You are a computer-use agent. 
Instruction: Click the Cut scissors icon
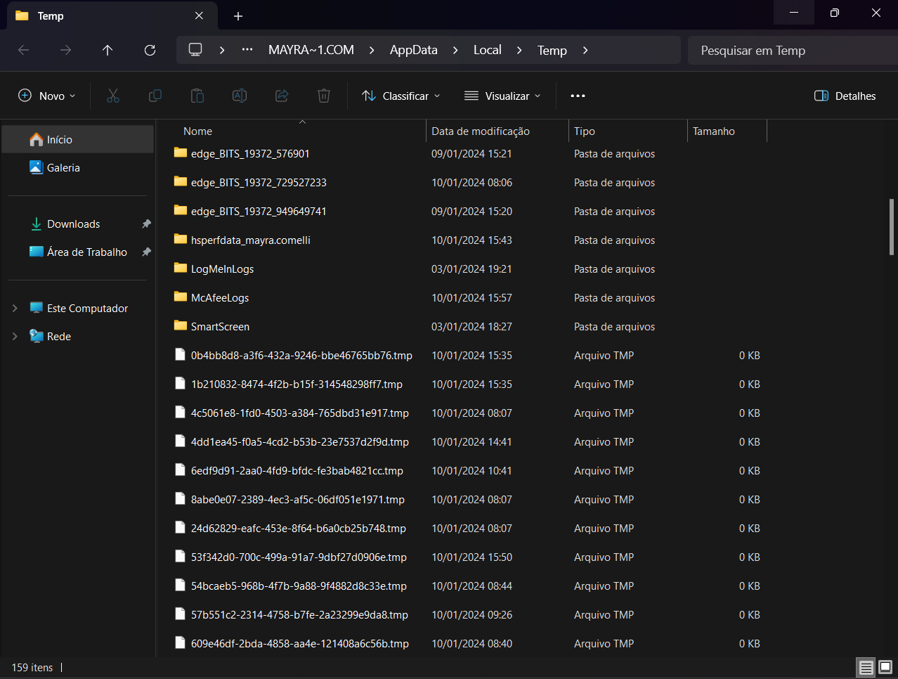[113, 96]
